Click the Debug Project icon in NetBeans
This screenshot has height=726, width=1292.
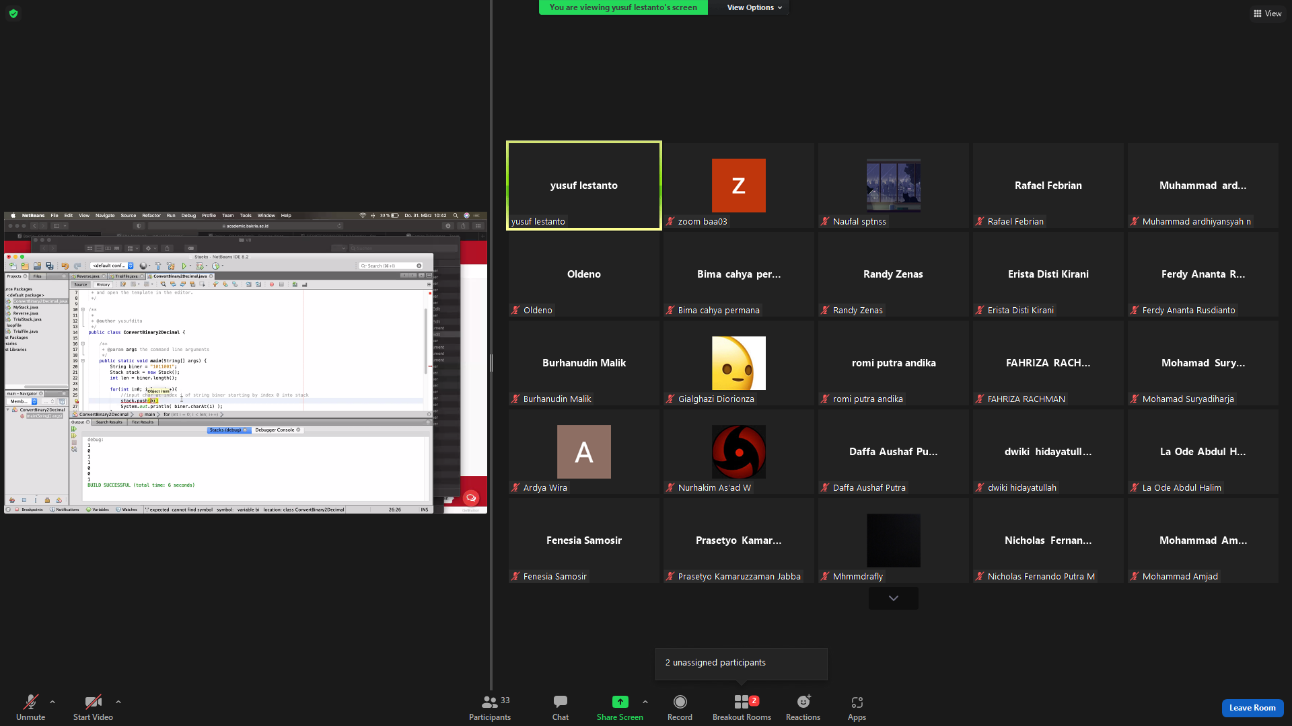[199, 266]
